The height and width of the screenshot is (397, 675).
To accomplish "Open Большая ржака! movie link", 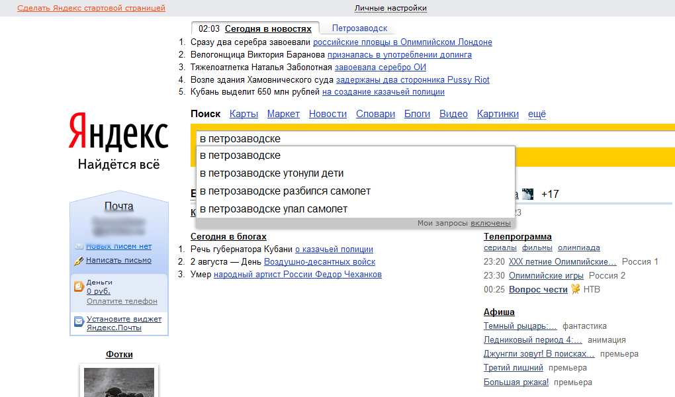I will [x=516, y=382].
